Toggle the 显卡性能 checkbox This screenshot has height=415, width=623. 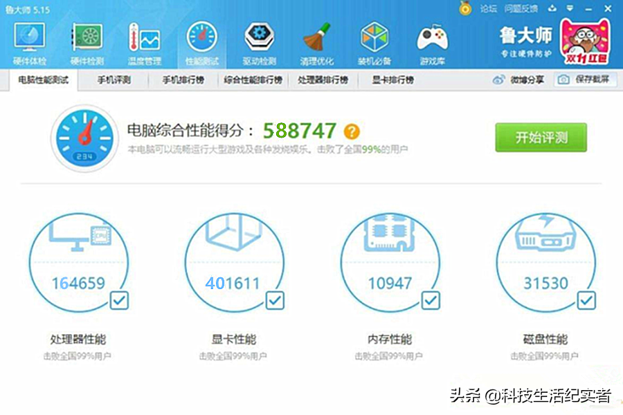click(x=275, y=300)
